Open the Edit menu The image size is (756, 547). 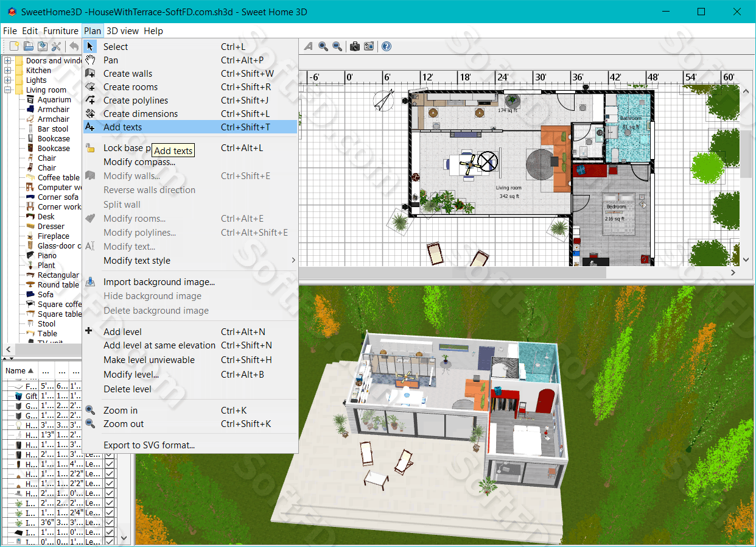[x=30, y=30]
